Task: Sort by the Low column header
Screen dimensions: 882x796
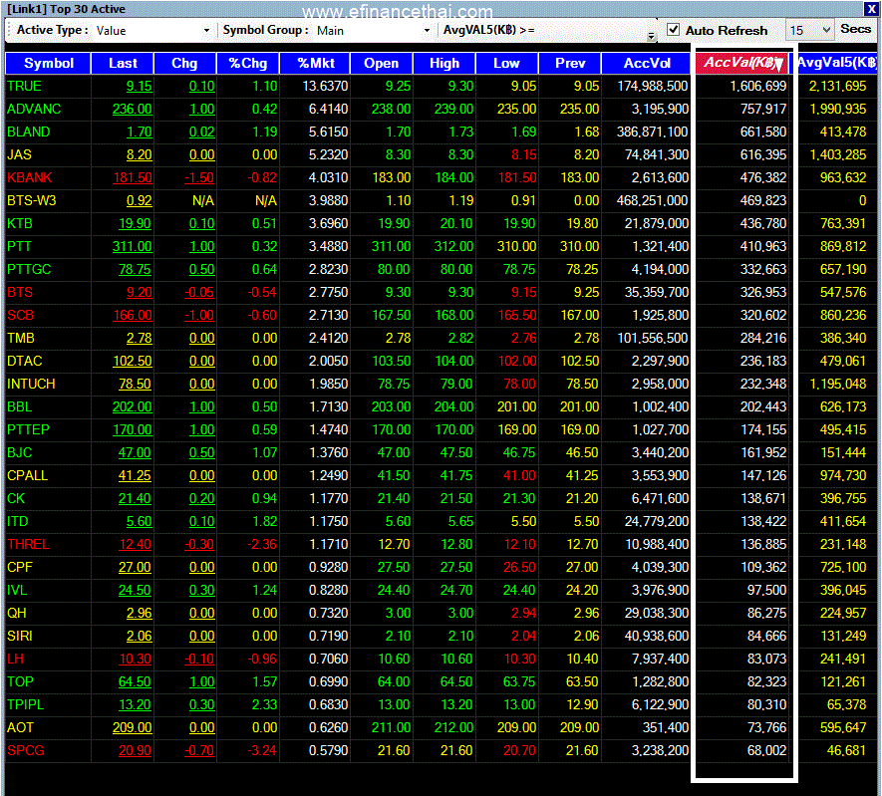Action: pos(507,63)
